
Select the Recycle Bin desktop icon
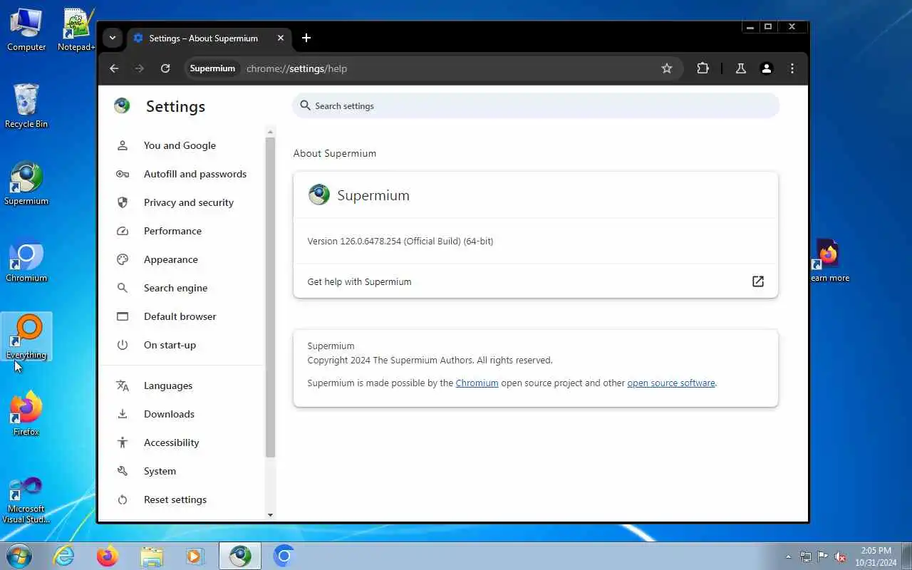point(26,107)
